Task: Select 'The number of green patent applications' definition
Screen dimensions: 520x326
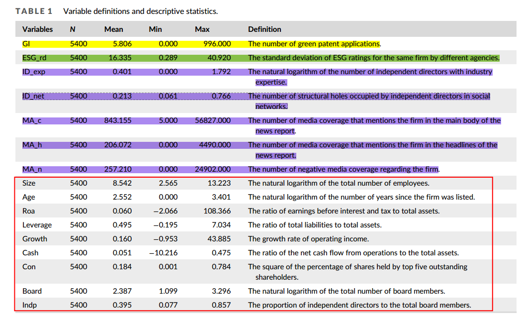Action: tap(314, 44)
